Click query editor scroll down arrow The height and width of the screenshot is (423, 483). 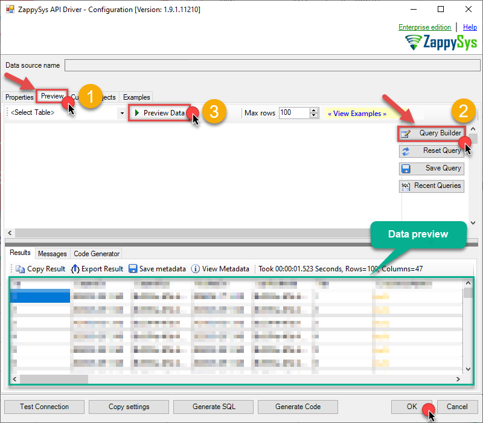(x=473, y=222)
